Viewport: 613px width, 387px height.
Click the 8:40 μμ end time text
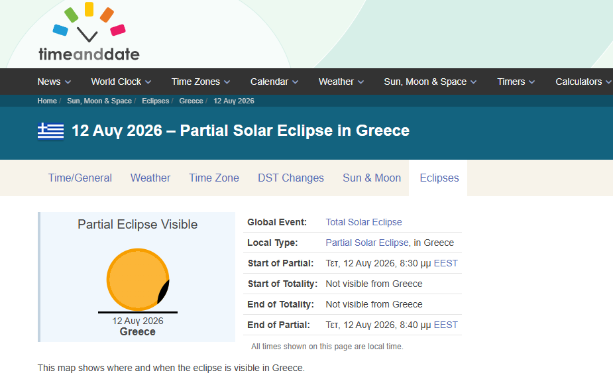point(415,325)
